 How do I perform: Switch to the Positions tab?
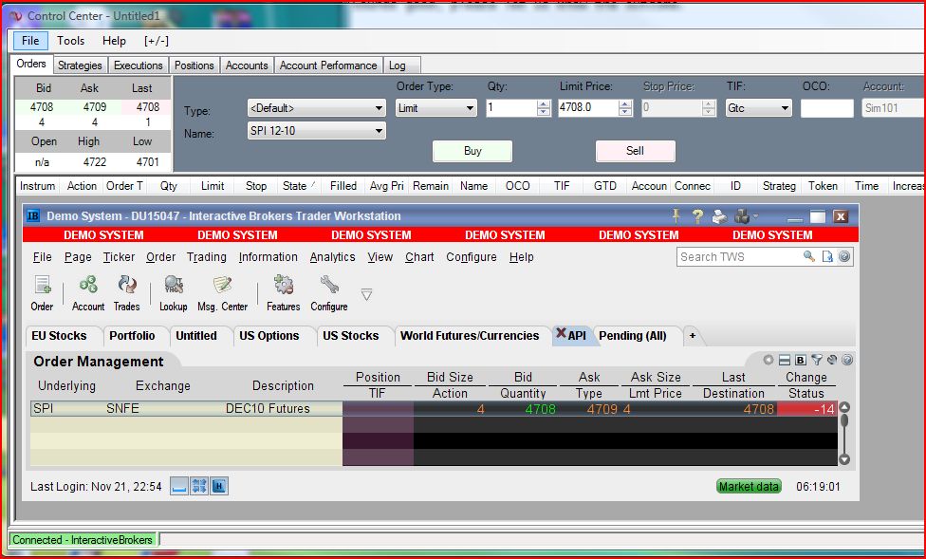194,65
